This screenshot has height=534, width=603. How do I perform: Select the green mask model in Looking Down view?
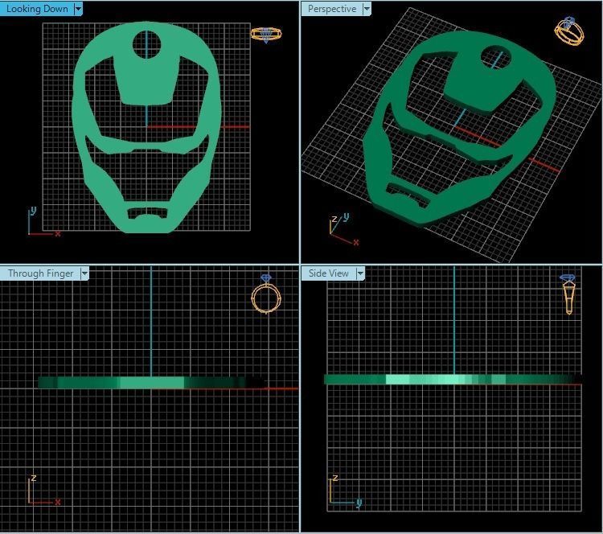coord(146,127)
